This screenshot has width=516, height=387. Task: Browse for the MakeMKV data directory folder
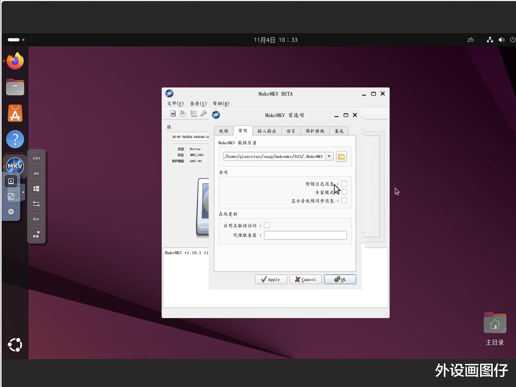(341, 157)
